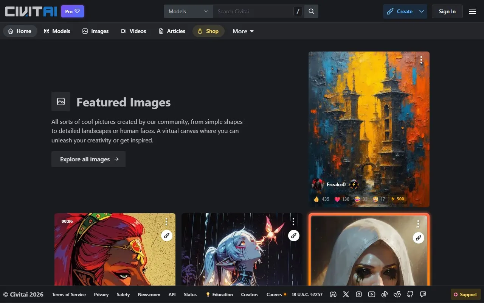Click the remix icon on the elf image
This screenshot has width=484, height=303.
point(293,236)
